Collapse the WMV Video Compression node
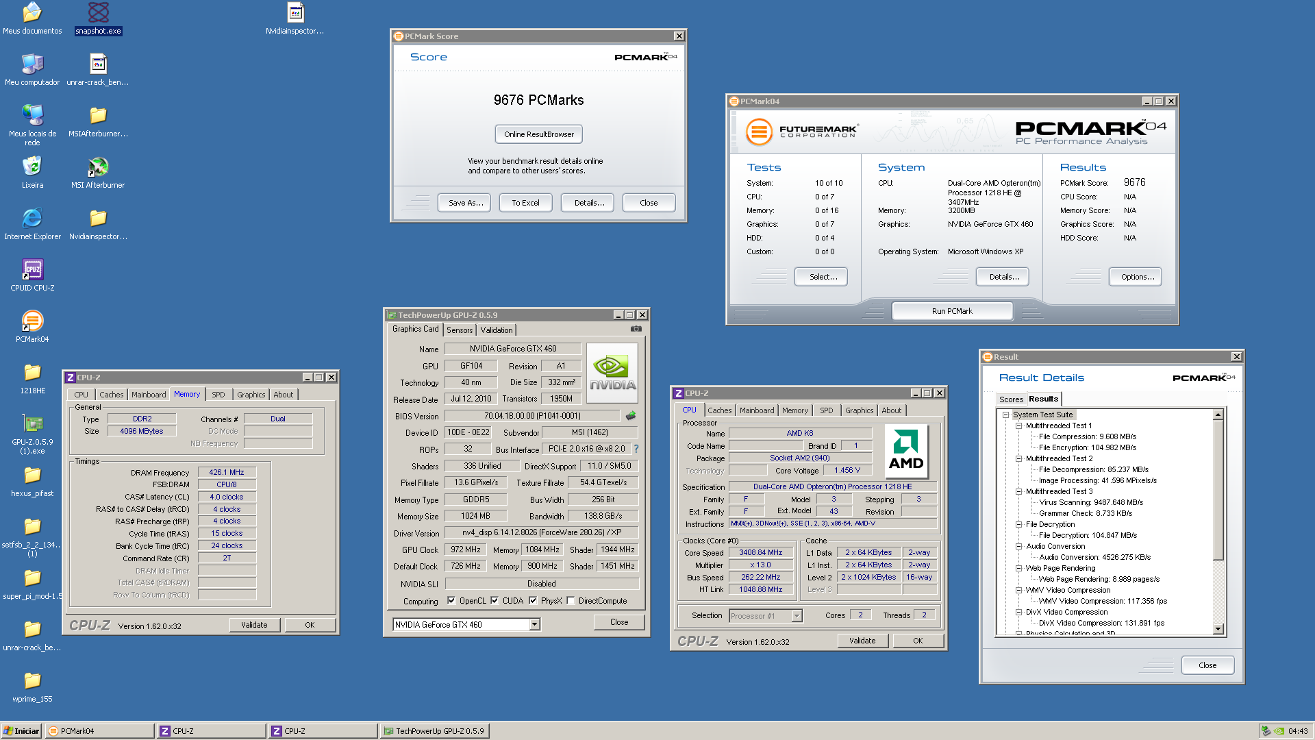1315x740 pixels. [1018, 590]
